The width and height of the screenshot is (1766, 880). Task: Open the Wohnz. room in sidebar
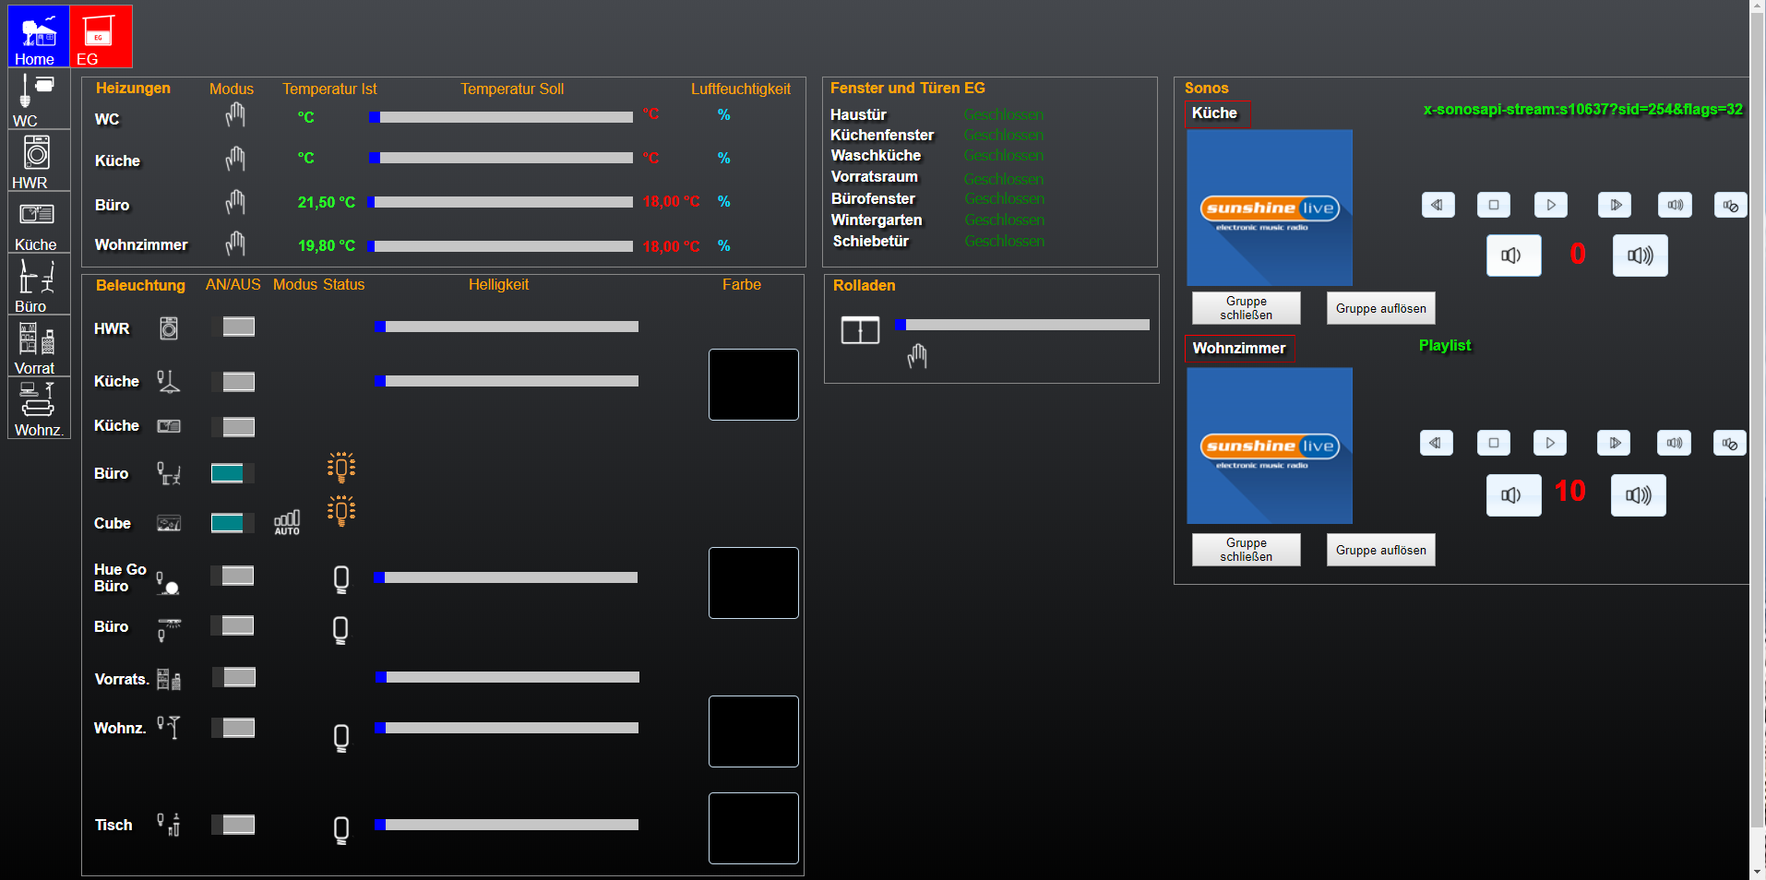coord(39,408)
